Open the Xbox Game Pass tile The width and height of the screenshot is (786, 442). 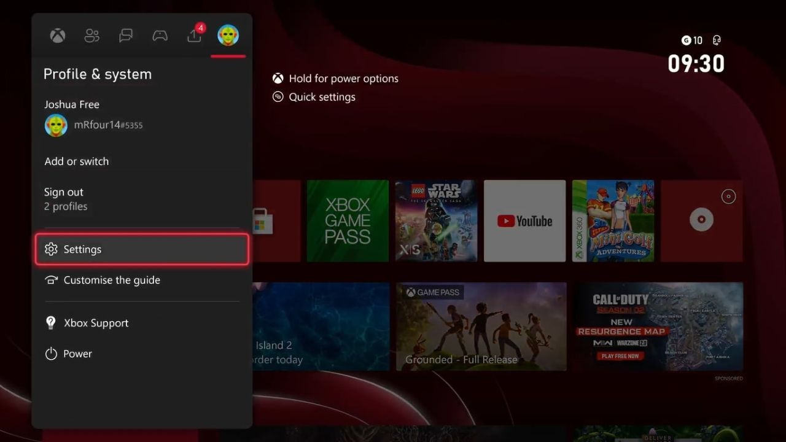(348, 220)
